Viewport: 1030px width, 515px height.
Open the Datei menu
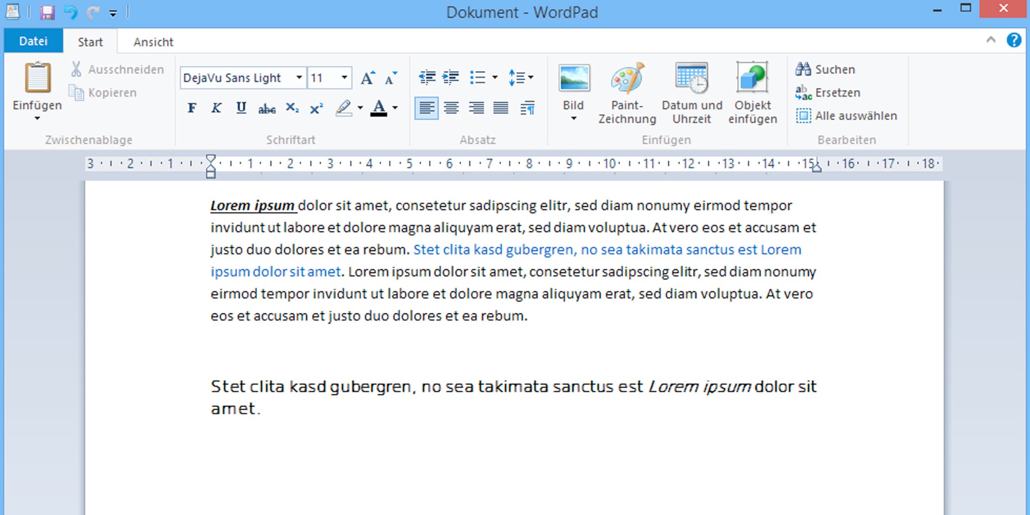click(33, 40)
